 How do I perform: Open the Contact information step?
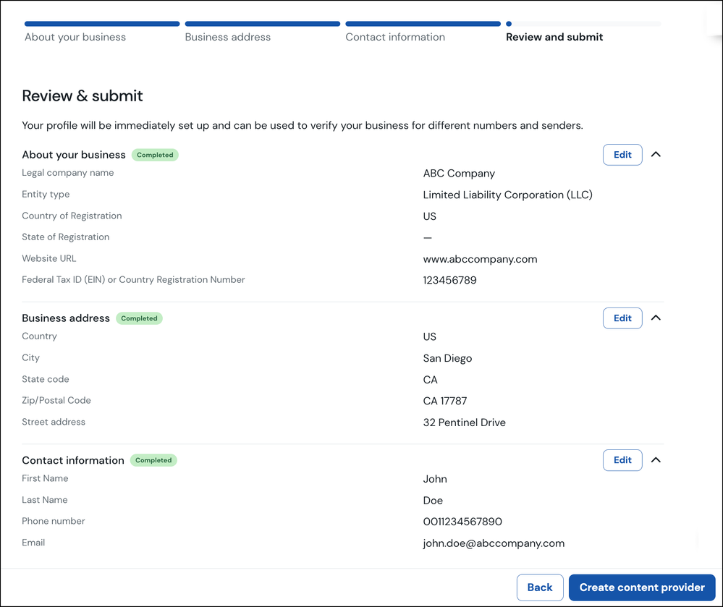pyautogui.click(x=395, y=37)
